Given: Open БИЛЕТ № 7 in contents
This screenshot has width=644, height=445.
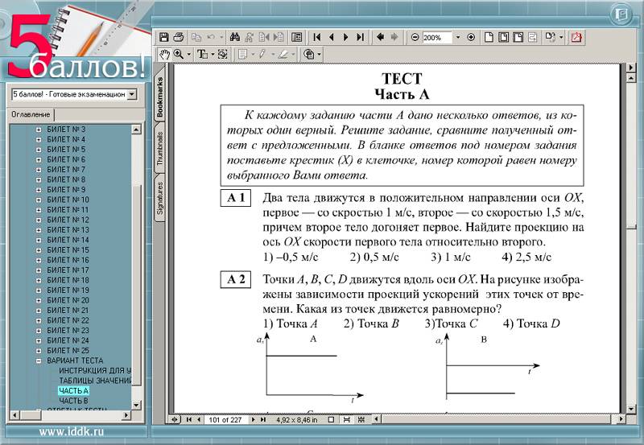Looking at the screenshot, I should click(66, 170).
